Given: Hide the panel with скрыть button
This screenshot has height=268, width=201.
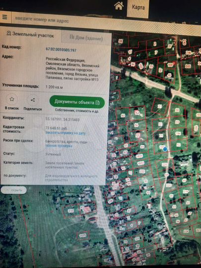Looking at the screenshot, I should [x=14, y=190].
